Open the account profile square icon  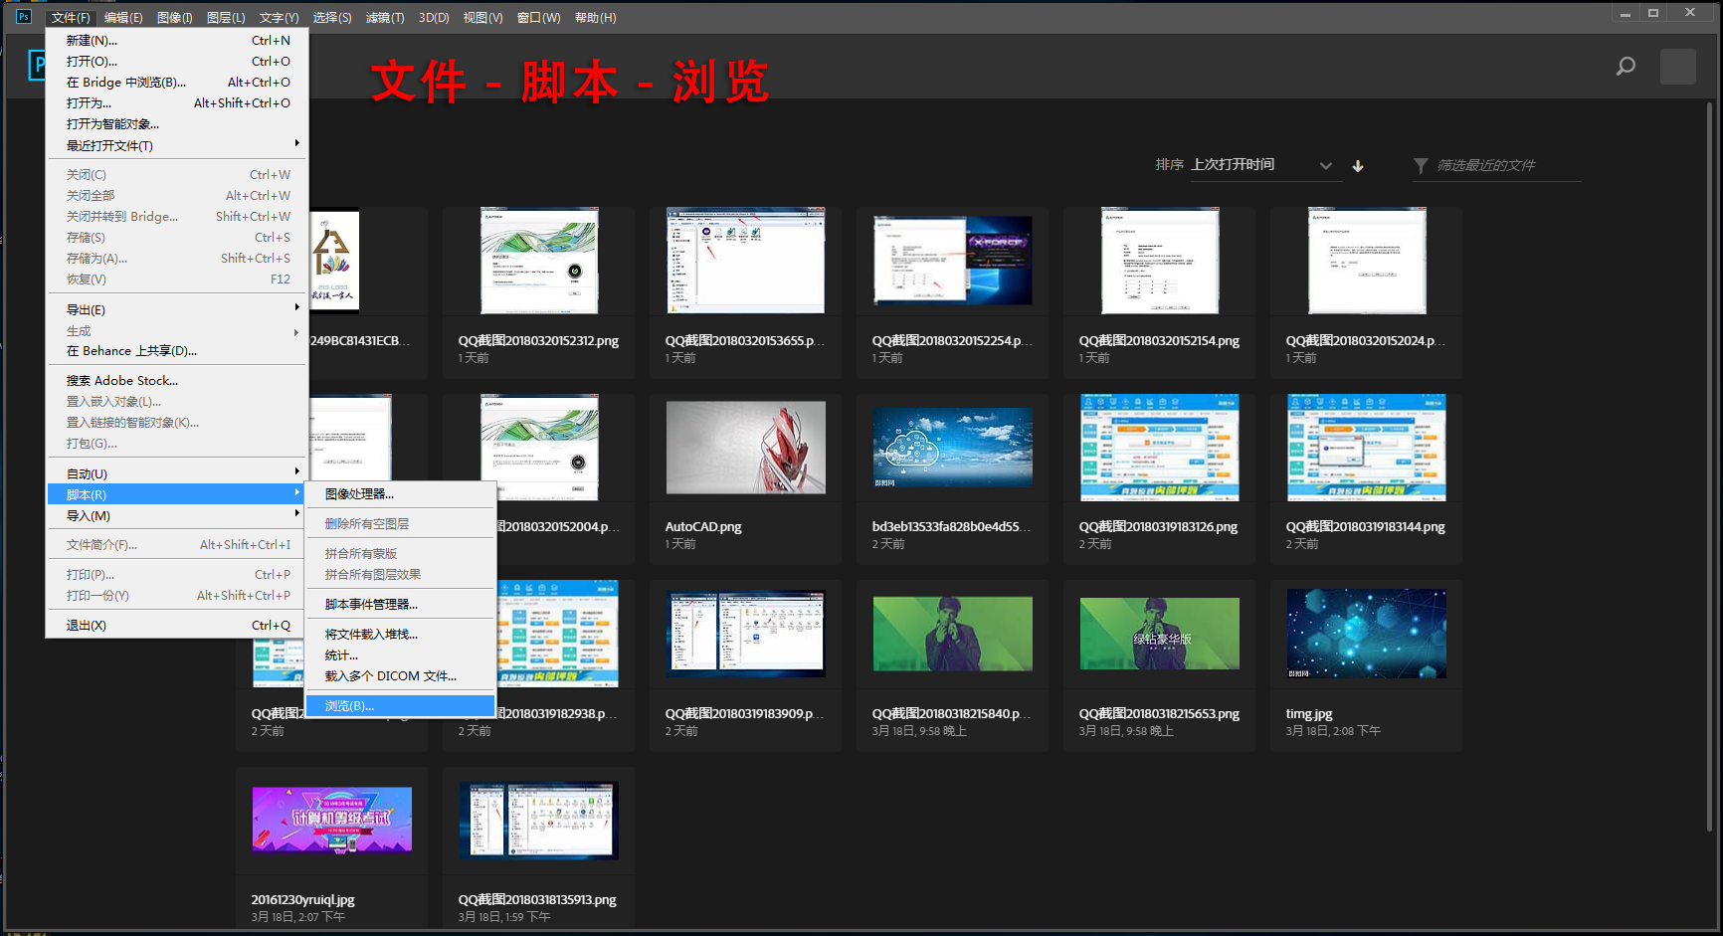(x=1678, y=66)
